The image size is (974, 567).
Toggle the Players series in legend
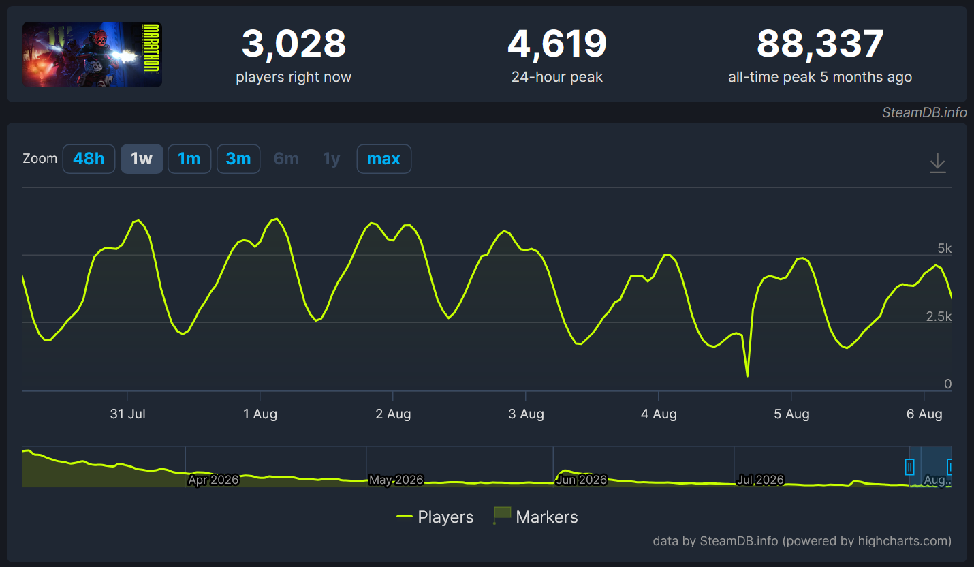click(435, 517)
